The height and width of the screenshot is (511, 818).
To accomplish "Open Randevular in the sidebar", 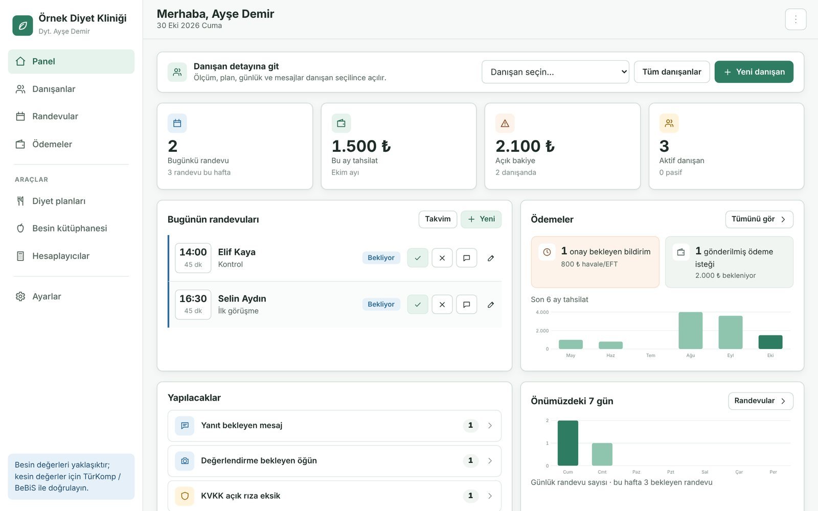I will [71, 117].
